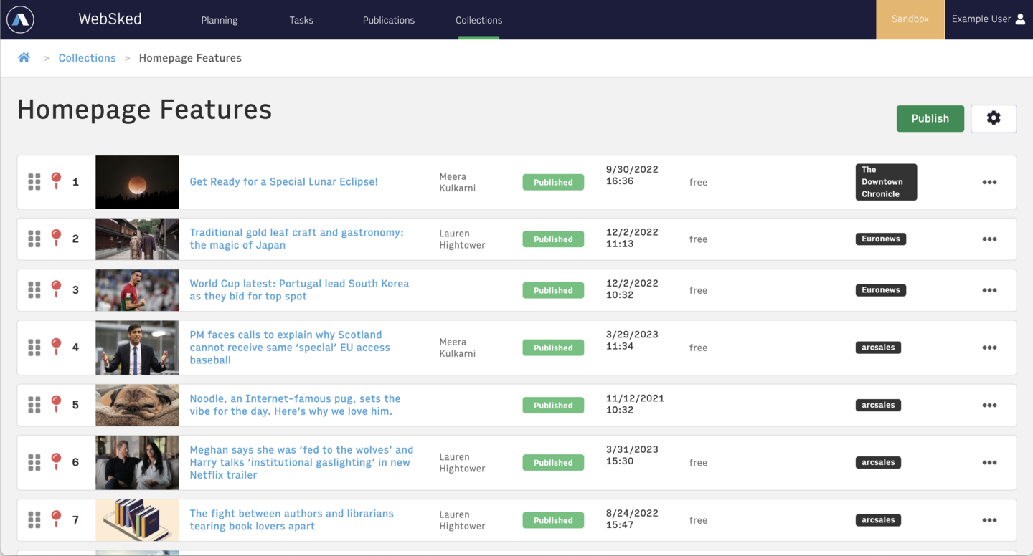1033x556 pixels.
Task: Click the Example User profile icon
Action: (1020, 19)
